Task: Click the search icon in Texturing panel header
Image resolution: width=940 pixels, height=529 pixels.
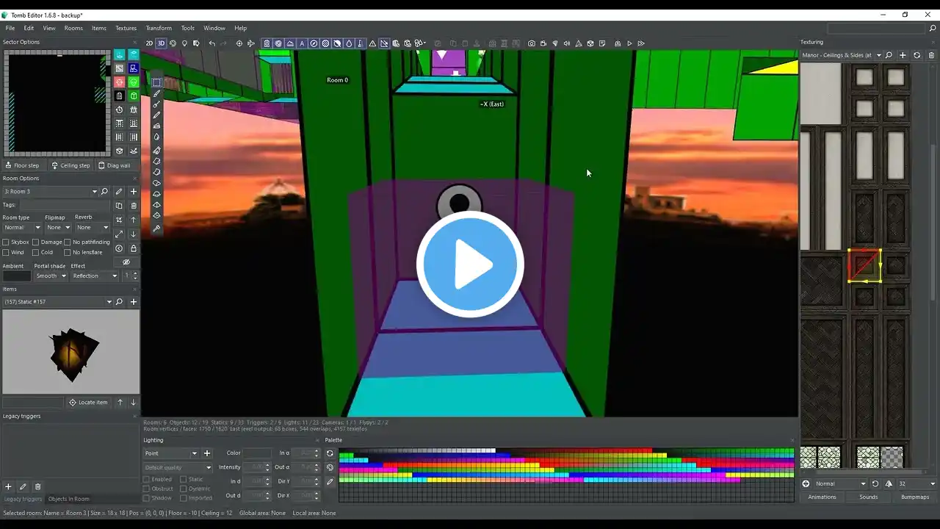Action: [889, 55]
